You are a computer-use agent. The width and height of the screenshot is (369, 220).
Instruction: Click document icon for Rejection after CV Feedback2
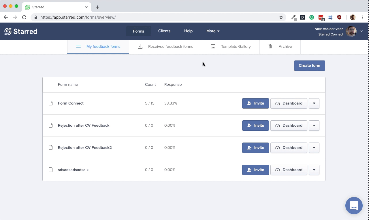pos(50,147)
